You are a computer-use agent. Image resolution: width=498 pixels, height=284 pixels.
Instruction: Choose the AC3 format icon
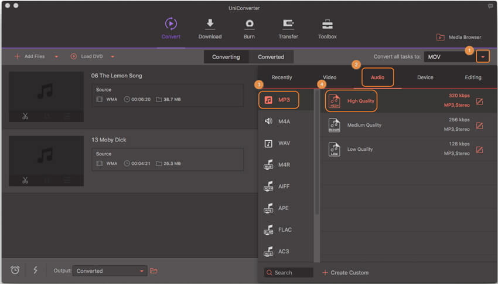pyautogui.click(x=268, y=251)
